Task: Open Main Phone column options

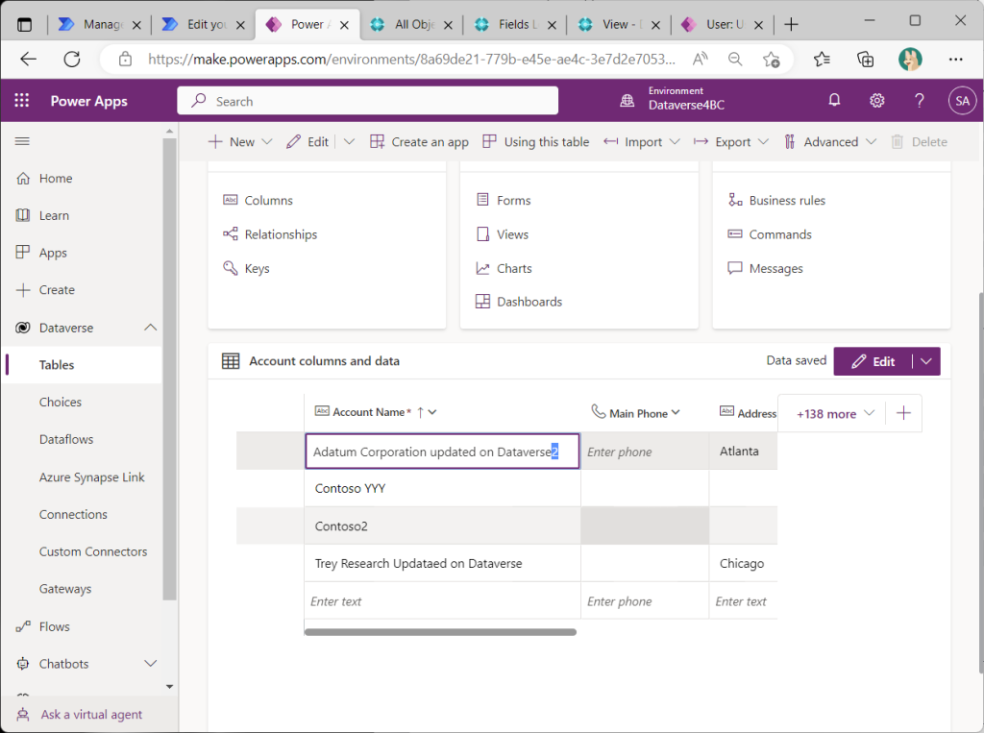Action: [x=676, y=412]
